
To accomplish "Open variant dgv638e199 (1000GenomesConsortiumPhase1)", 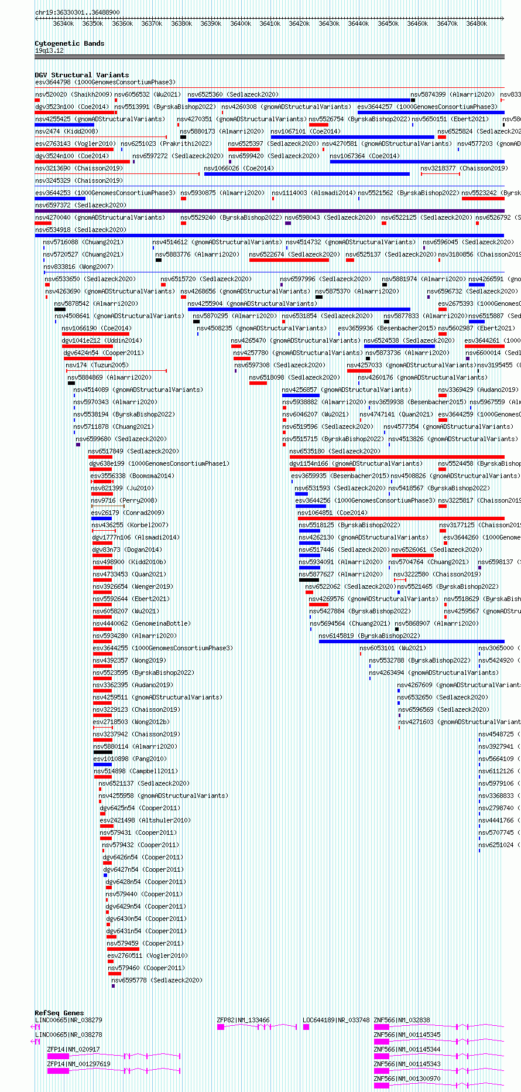I will coord(159,463).
